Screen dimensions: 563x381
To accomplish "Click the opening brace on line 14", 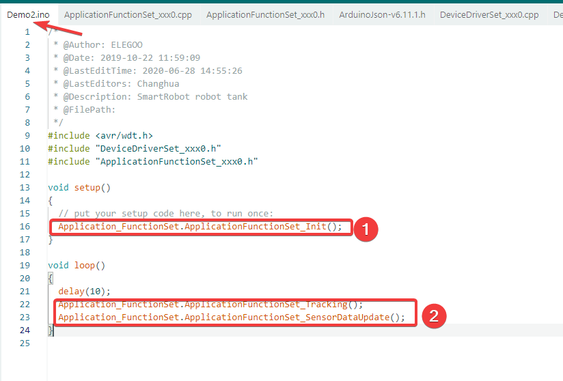I will (51, 201).
